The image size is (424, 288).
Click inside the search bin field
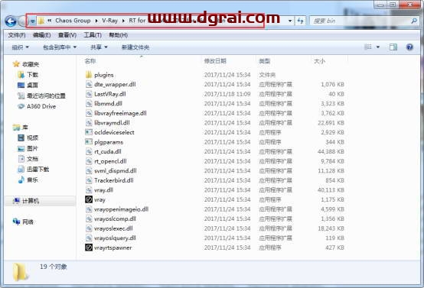point(360,21)
